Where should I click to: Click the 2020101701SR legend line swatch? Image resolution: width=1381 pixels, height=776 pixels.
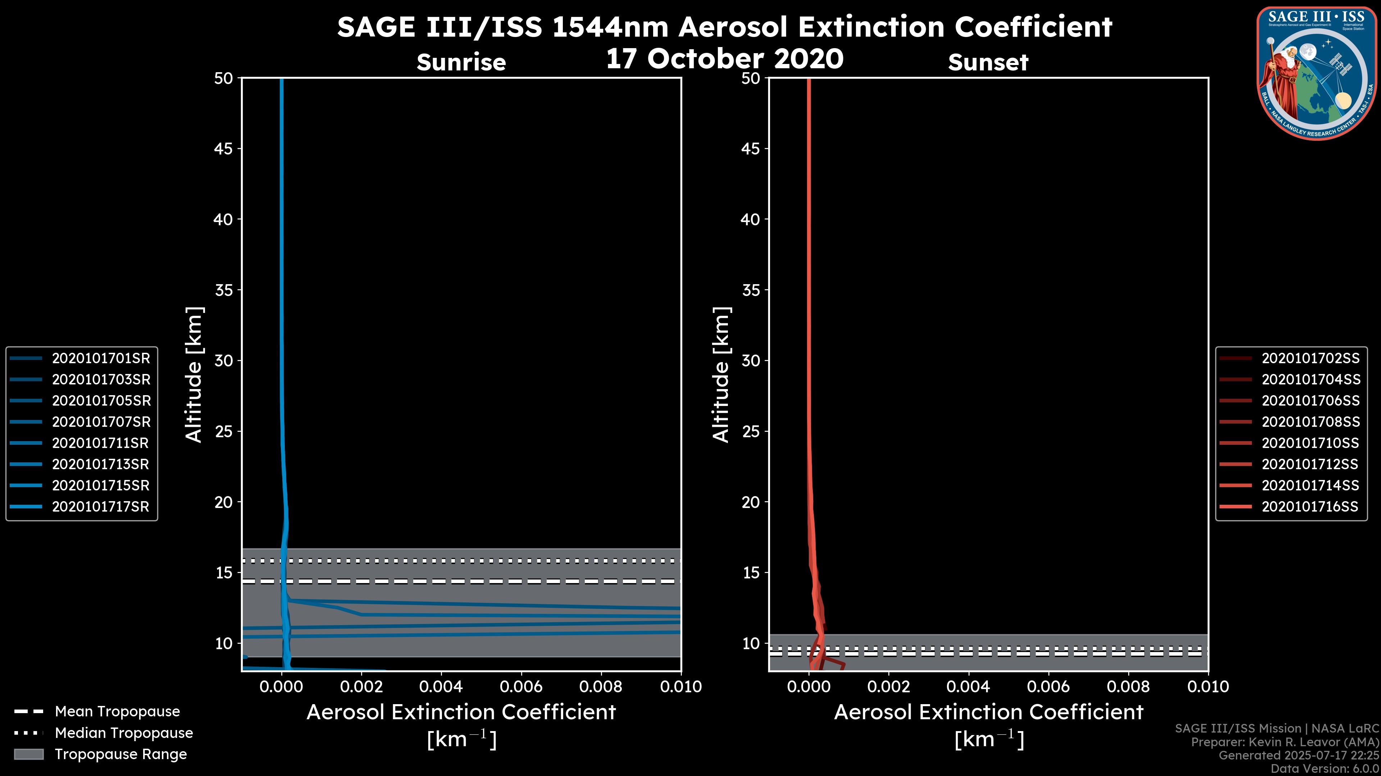coord(26,358)
